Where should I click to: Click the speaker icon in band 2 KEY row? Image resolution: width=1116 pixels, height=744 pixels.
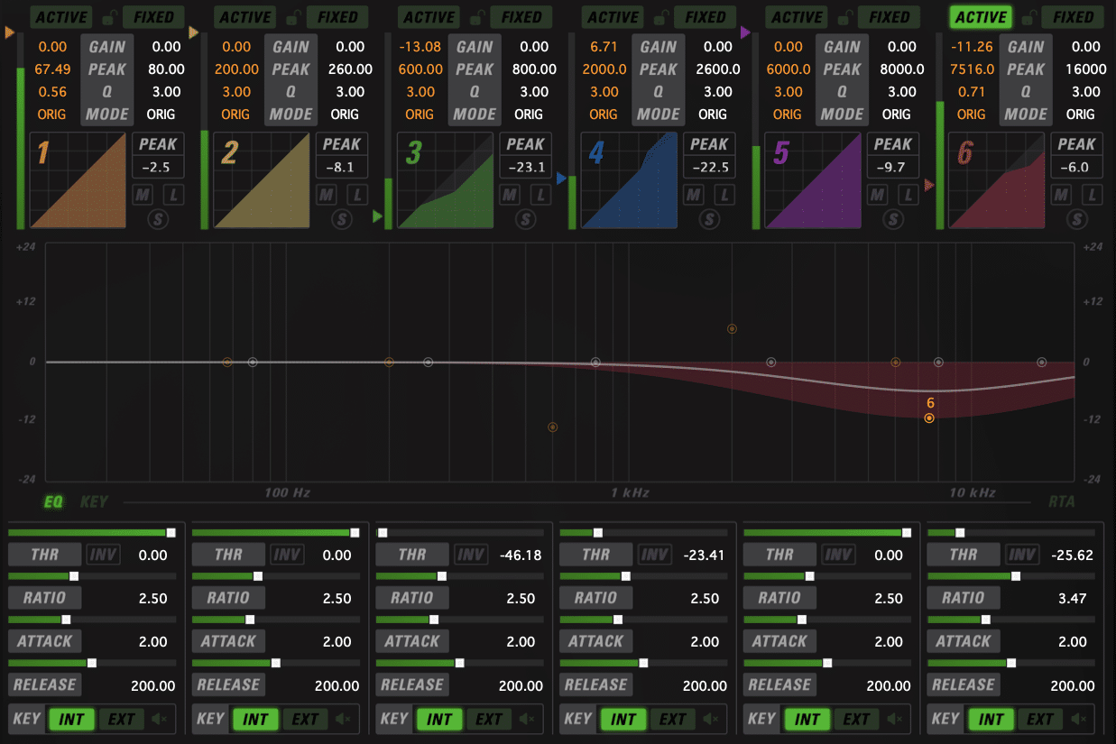(343, 719)
